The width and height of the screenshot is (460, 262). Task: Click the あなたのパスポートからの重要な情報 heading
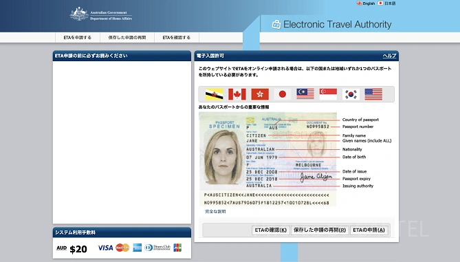pyautogui.click(x=234, y=107)
